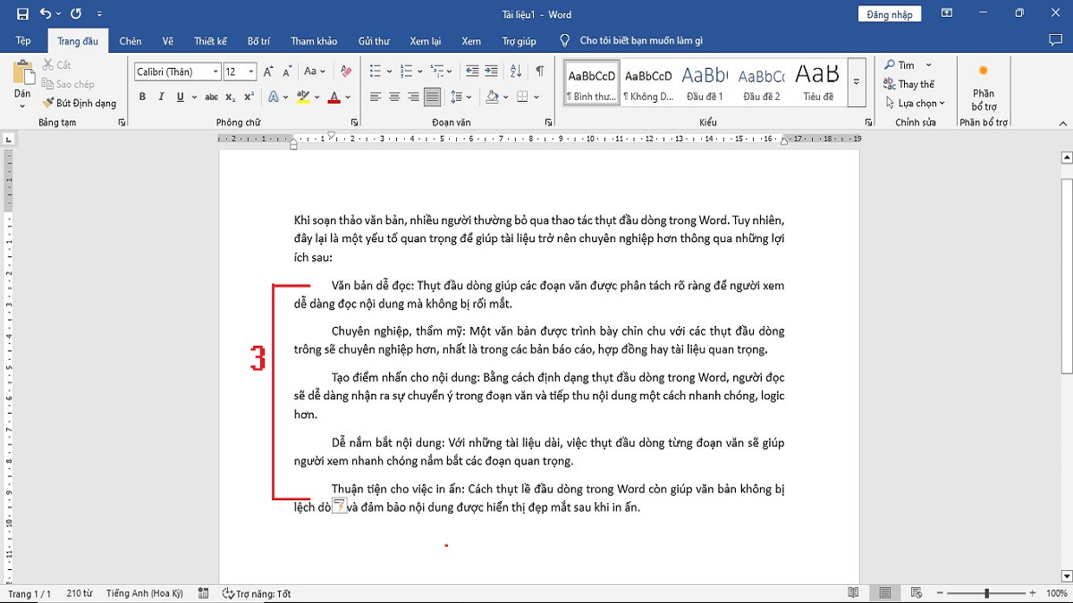Open the Lựa chọn dropdown
This screenshot has height=603, width=1073.
click(x=914, y=103)
